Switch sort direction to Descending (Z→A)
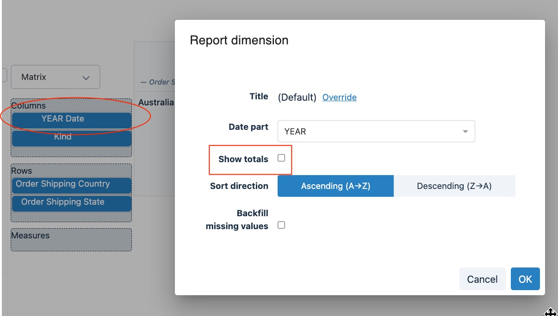This screenshot has width=558, height=316. pos(454,186)
